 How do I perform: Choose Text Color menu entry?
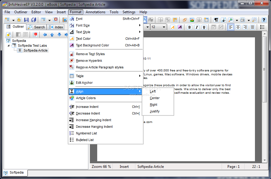[x=106, y=39]
